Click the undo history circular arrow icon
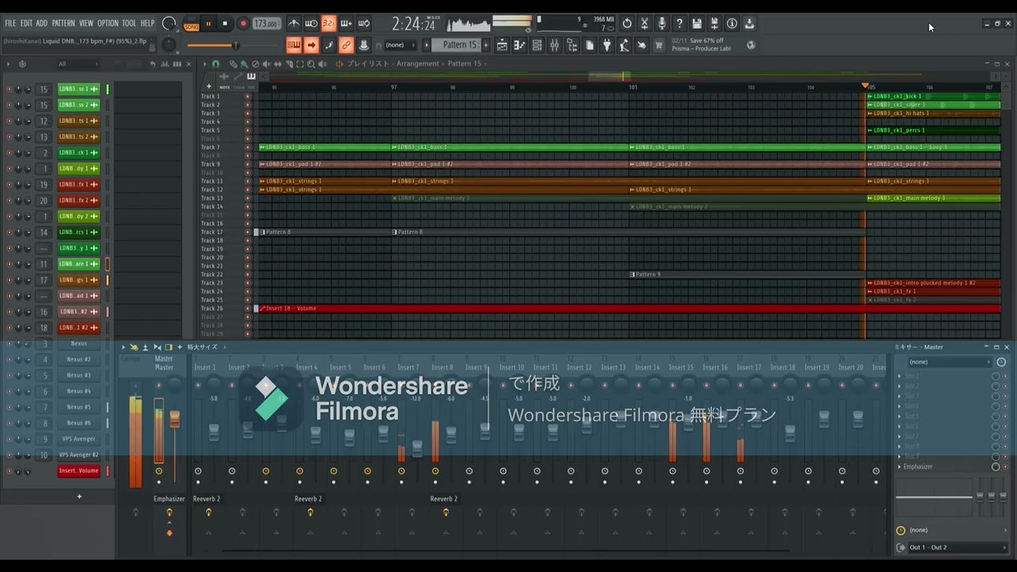 (x=627, y=23)
